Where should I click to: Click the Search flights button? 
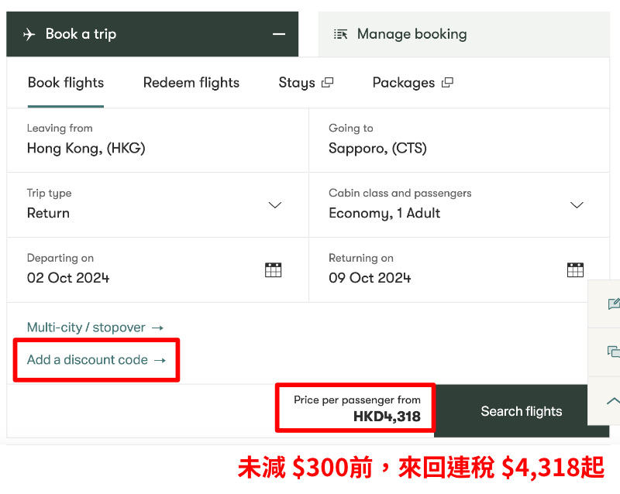521,411
